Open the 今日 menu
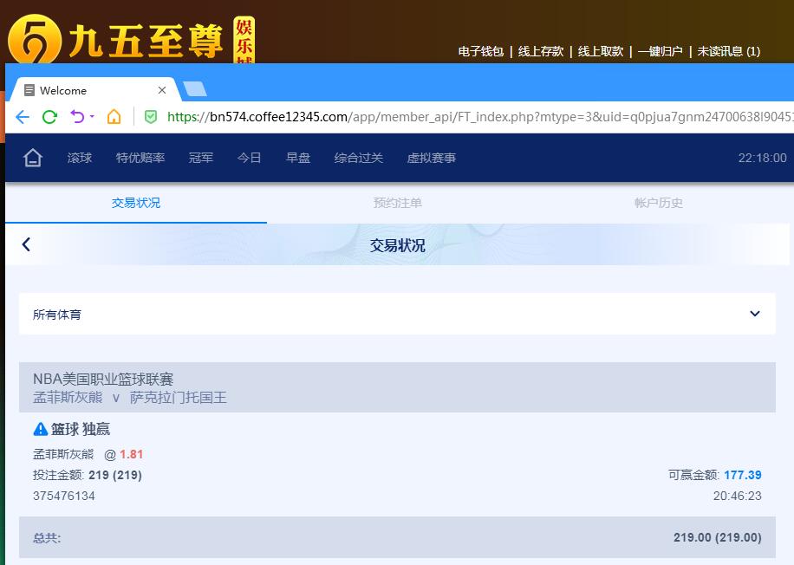 click(249, 158)
